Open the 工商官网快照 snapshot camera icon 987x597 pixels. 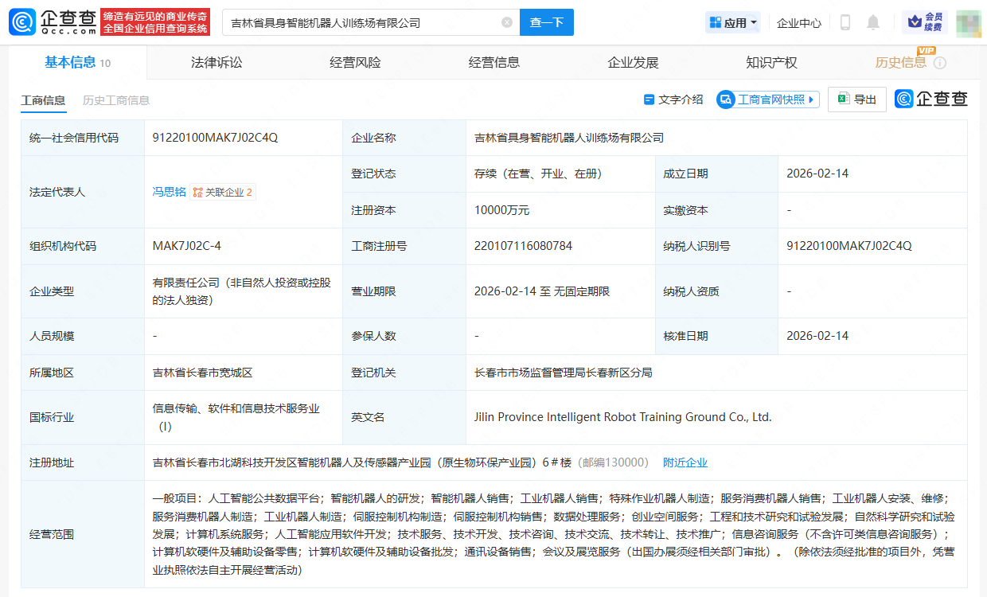[728, 99]
